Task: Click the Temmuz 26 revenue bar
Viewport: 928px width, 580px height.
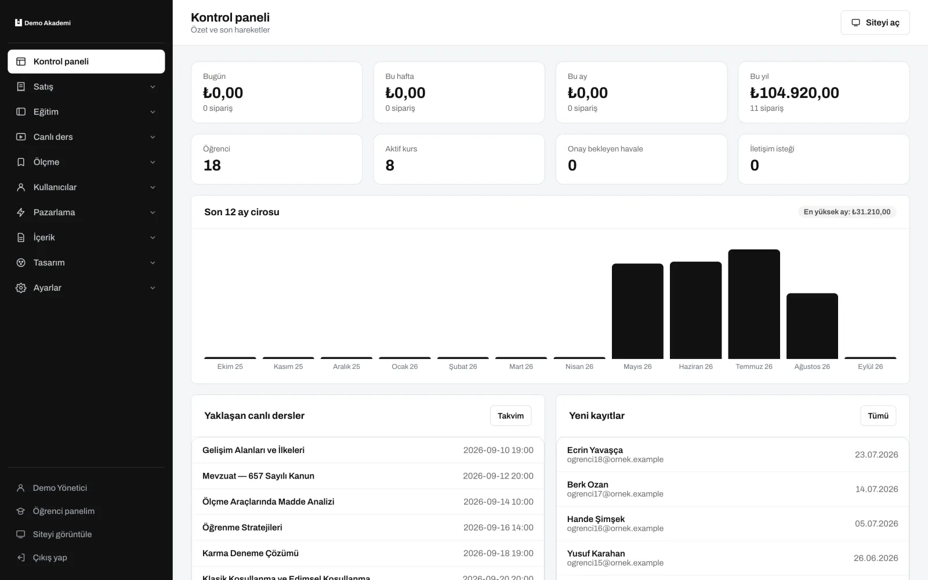Action: coord(754,304)
